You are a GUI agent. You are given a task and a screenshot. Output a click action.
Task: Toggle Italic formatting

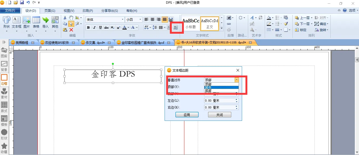point(94,27)
